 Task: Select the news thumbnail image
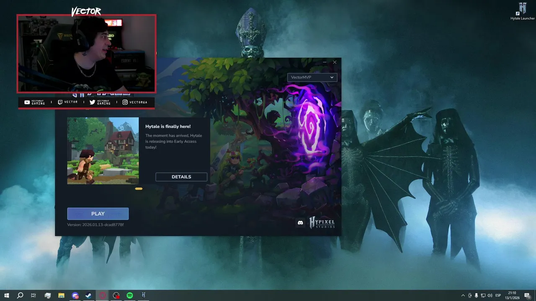pyautogui.click(x=103, y=151)
